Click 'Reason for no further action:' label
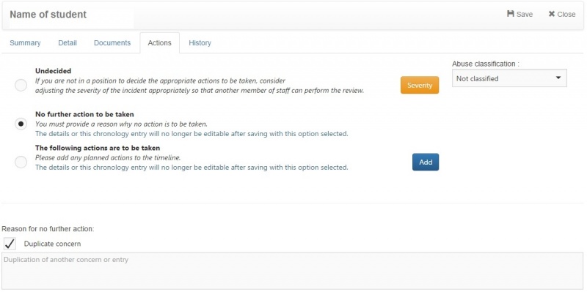 pyautogui.click(x=48, y=229)
